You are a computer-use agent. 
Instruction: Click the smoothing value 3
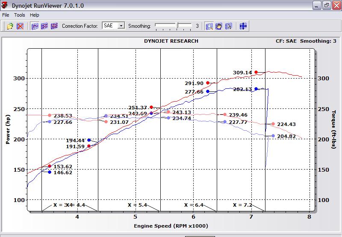[x=197, y=26]
